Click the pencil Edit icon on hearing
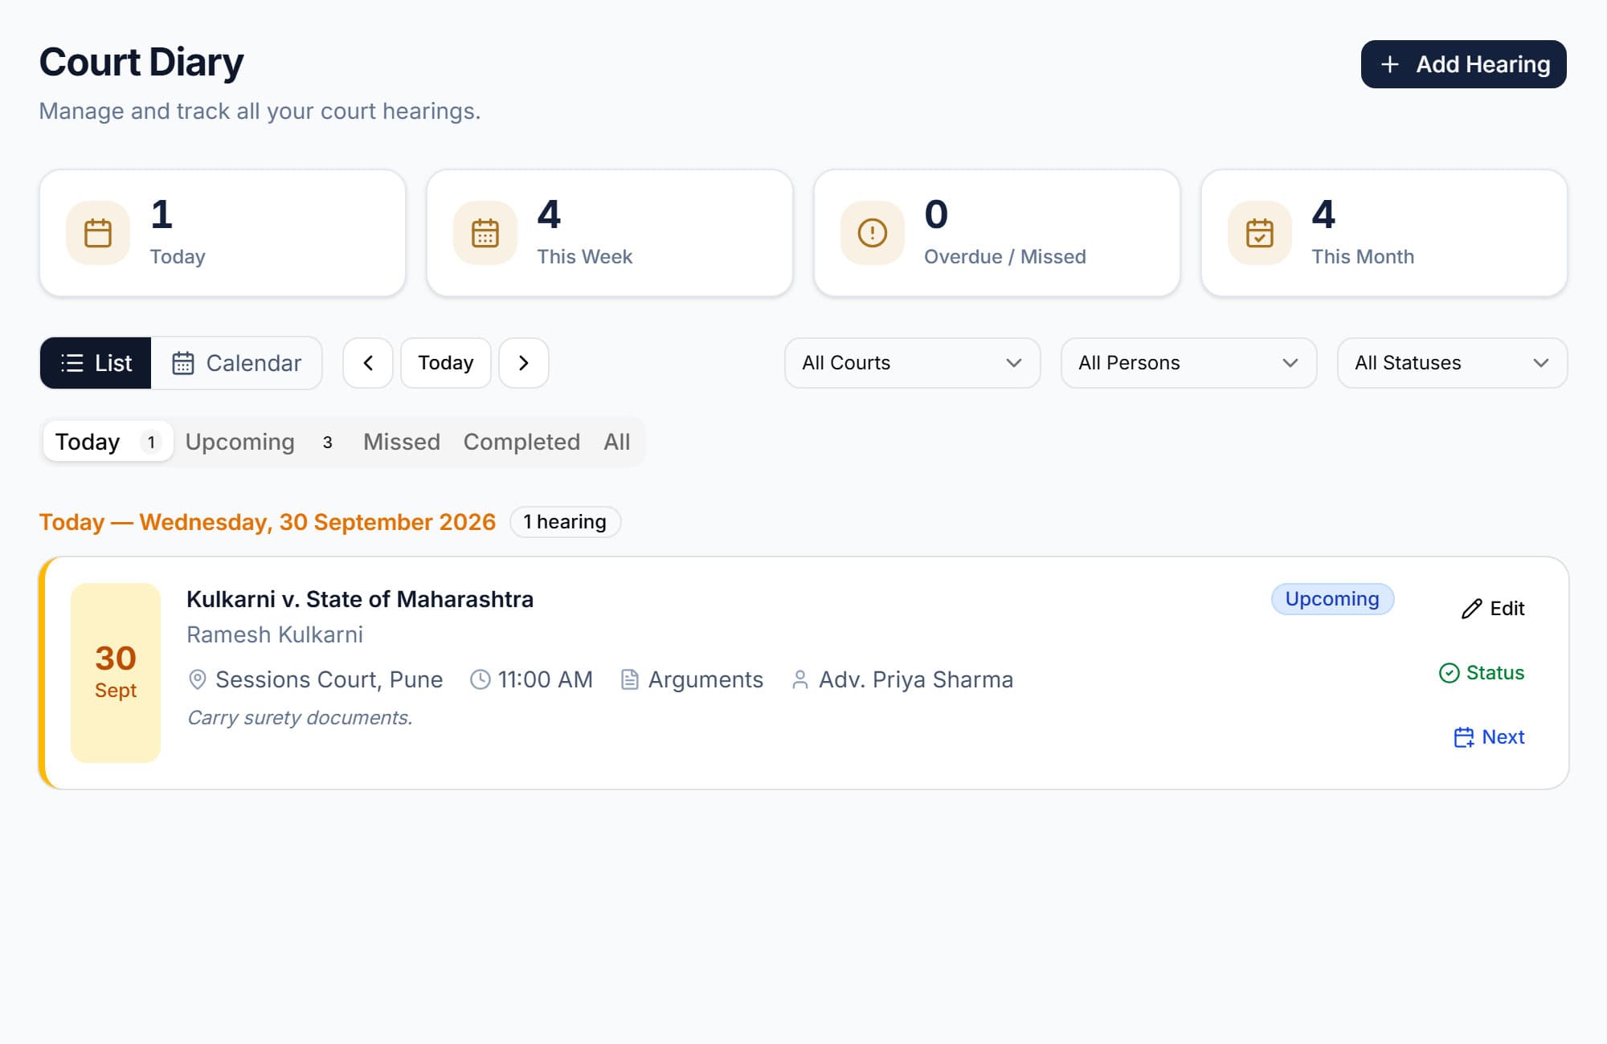Image resolution: width=1607 pixels, height=1044 pixels. point(1471,609)
